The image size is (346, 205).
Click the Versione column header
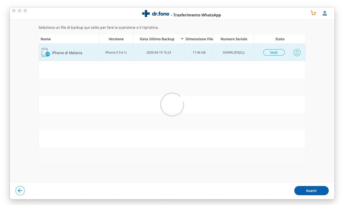116,39
